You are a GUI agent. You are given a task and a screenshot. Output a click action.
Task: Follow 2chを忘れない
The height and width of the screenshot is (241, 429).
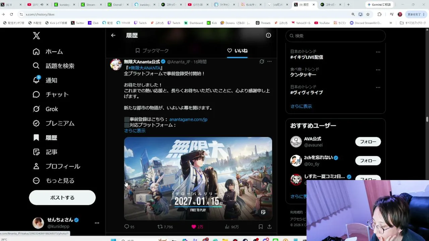pyautogui.click(x=368, y=161)
